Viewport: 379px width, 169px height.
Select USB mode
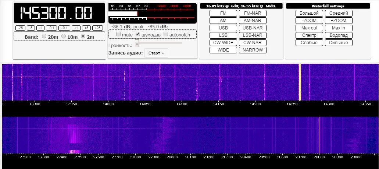coord(223,28)
